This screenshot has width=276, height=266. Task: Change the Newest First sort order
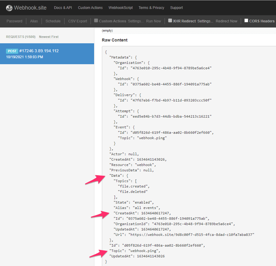click(x=49, y=37)
